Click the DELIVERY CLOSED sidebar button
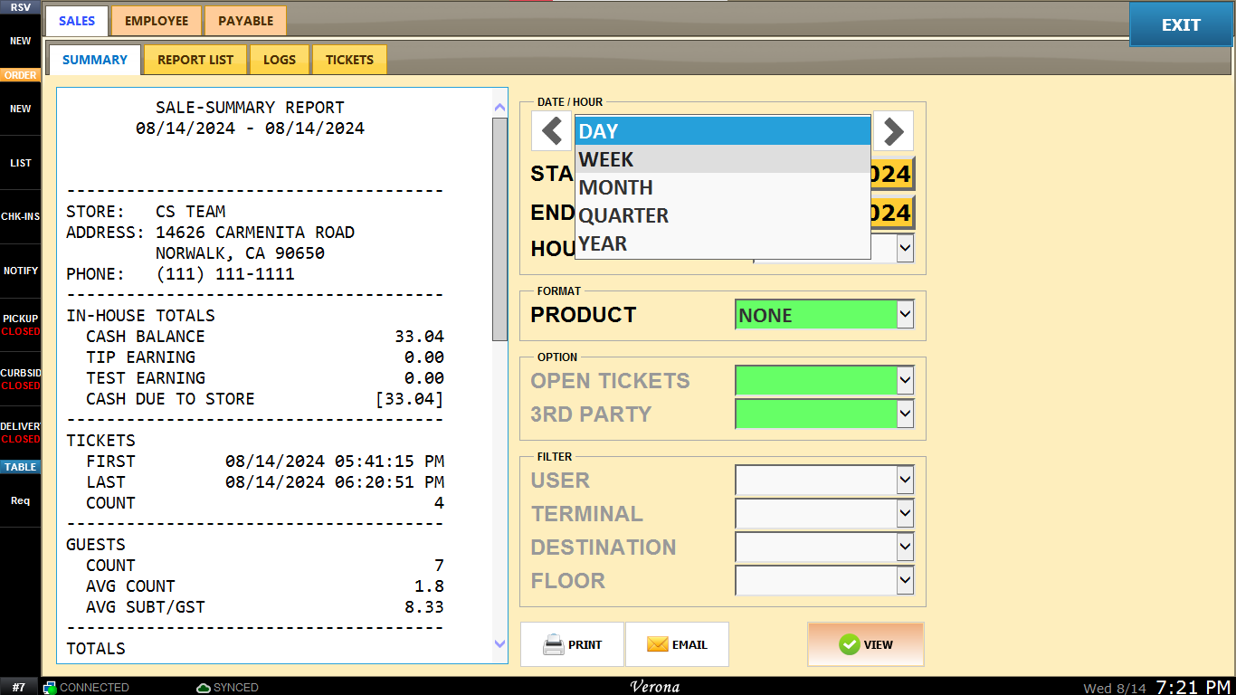Screen dimensions: 1236x695 (20, 433)
